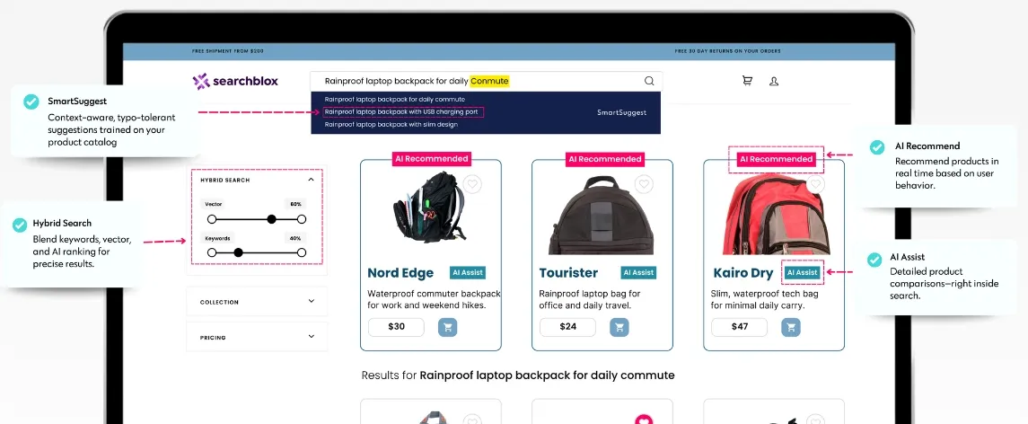1028x424 pixels.
Task: Add Nord Edge to cart
Action: tap(448, 327)
